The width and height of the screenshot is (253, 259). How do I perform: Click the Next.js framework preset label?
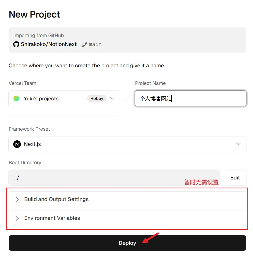[x=33, y=144]
